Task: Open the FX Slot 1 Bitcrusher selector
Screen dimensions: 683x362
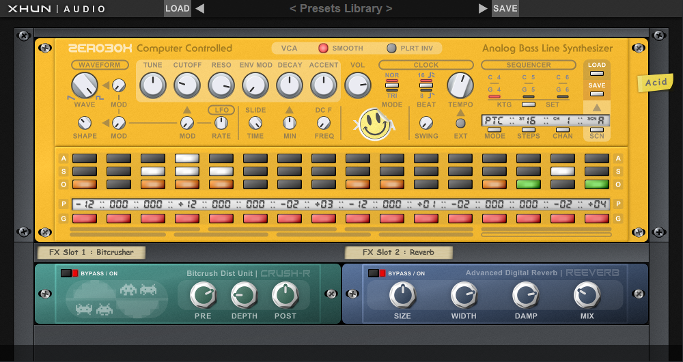Action: [91, 252]
